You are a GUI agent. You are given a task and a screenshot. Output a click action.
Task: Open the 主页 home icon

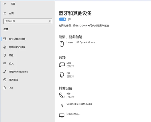5,13
